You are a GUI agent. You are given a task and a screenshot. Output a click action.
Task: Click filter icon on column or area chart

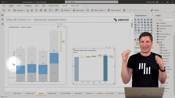pos(58,24)
